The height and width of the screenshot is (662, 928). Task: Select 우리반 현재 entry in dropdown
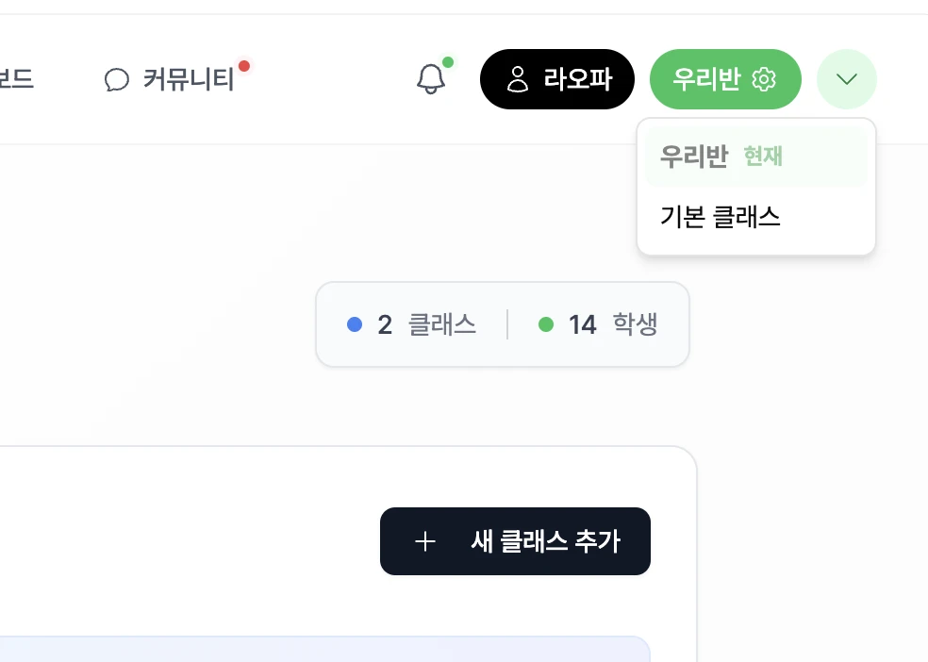click(755, 157)
